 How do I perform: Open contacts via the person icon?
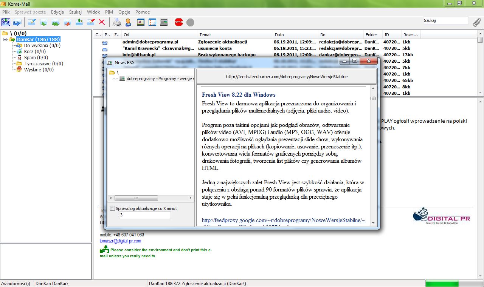129,22
